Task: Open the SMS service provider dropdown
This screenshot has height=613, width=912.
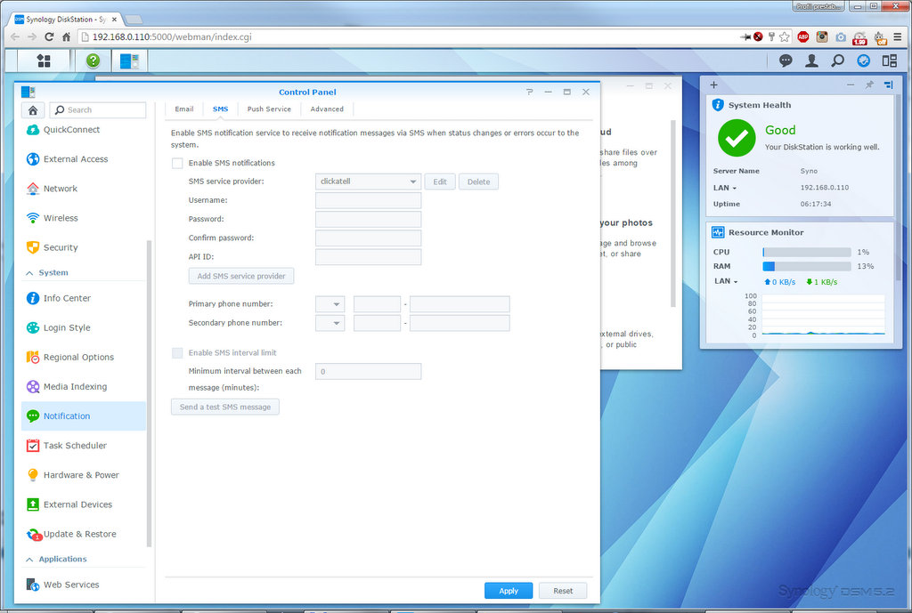Action: click(368, 181)
